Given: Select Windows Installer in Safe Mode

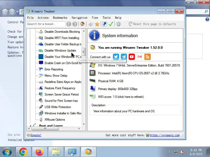Looking at the screenshot, I should 63,113.
